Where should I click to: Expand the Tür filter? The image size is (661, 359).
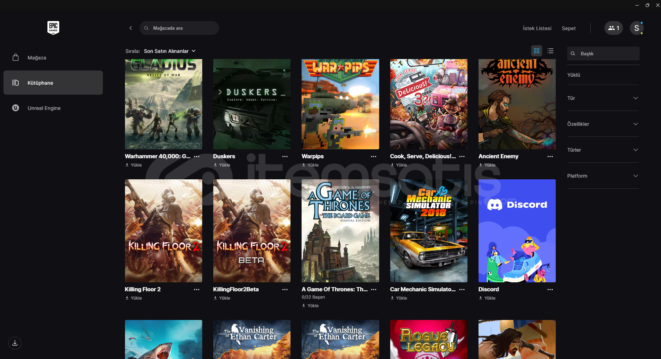[x=603, y=98]
